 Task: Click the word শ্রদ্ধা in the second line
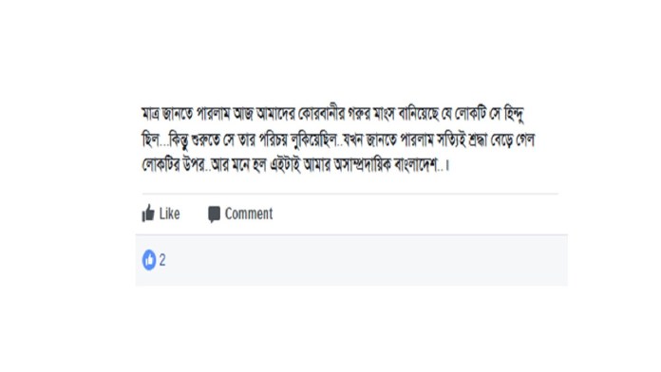tap(480, 139)
